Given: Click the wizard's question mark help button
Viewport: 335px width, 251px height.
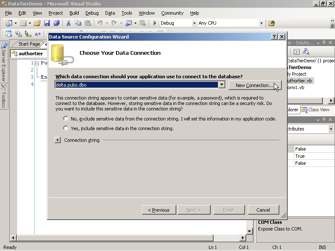Looking at the screenshot, I should tap(274, 37).
